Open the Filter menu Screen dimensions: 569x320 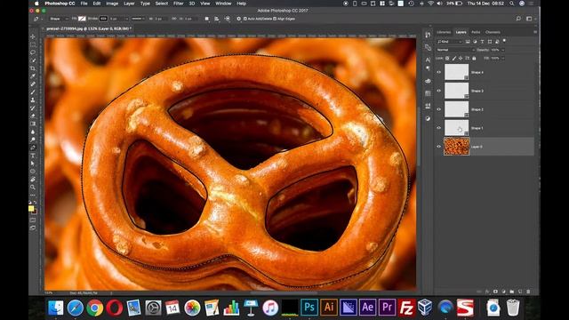[178, 4]
